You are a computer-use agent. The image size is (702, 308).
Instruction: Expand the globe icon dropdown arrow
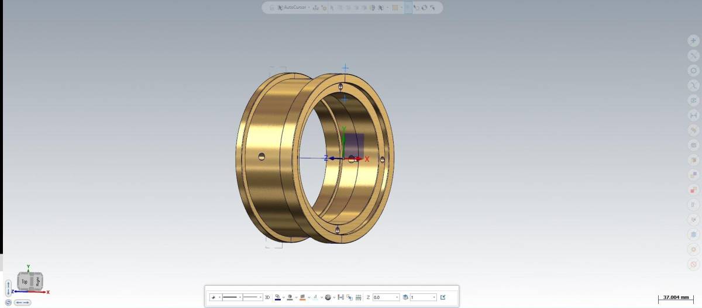[334, 297]
